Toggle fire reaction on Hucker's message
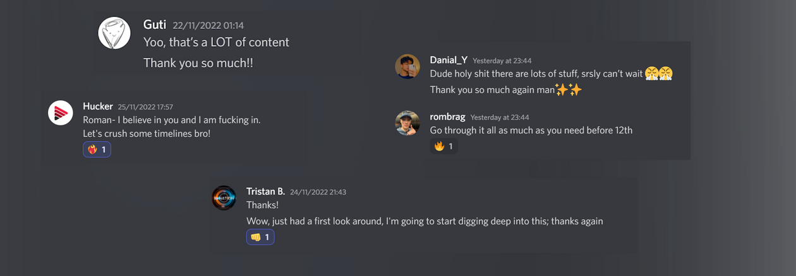 [97, 149]
